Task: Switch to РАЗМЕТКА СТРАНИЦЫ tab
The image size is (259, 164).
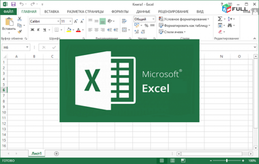Action: 85,12
